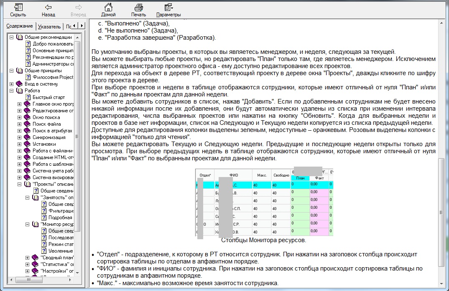Select the Уволенные topic
This screenshot has height=291, width=449.
61,251
